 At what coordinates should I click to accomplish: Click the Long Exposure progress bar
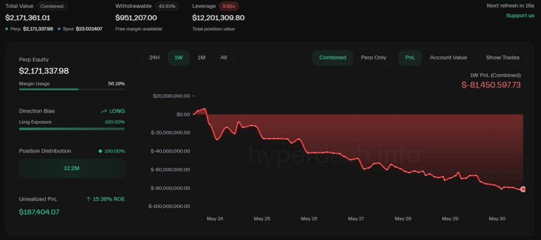(x=72, y=129)
